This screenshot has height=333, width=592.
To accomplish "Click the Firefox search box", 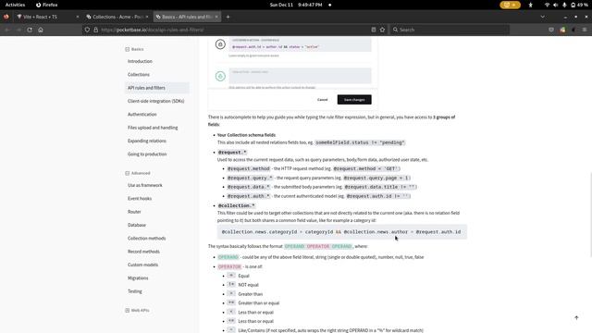I will (450, 30).
